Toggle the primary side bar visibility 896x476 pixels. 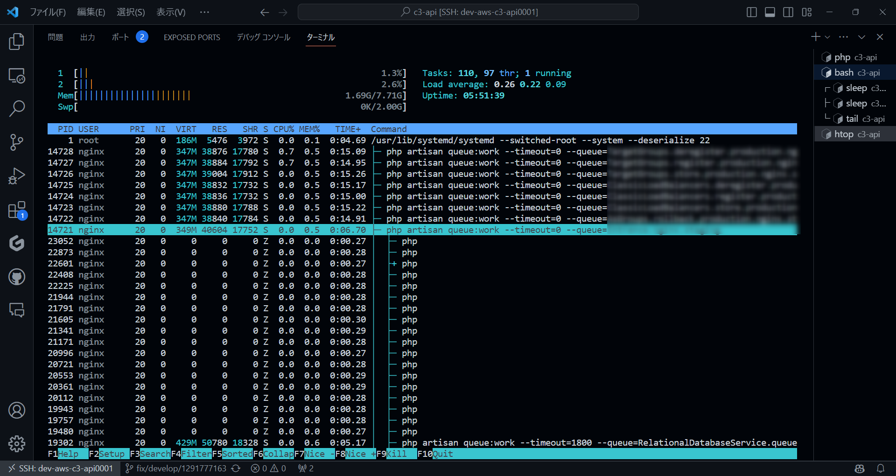coord(751,12)
